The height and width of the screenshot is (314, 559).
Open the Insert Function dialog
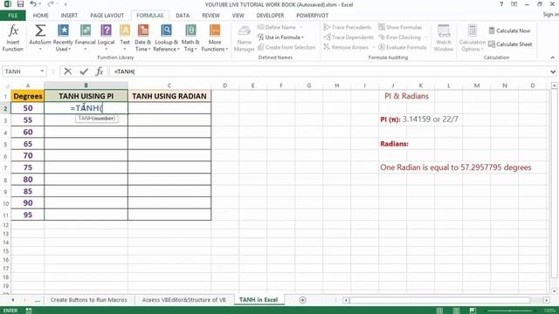click(13, 38)
